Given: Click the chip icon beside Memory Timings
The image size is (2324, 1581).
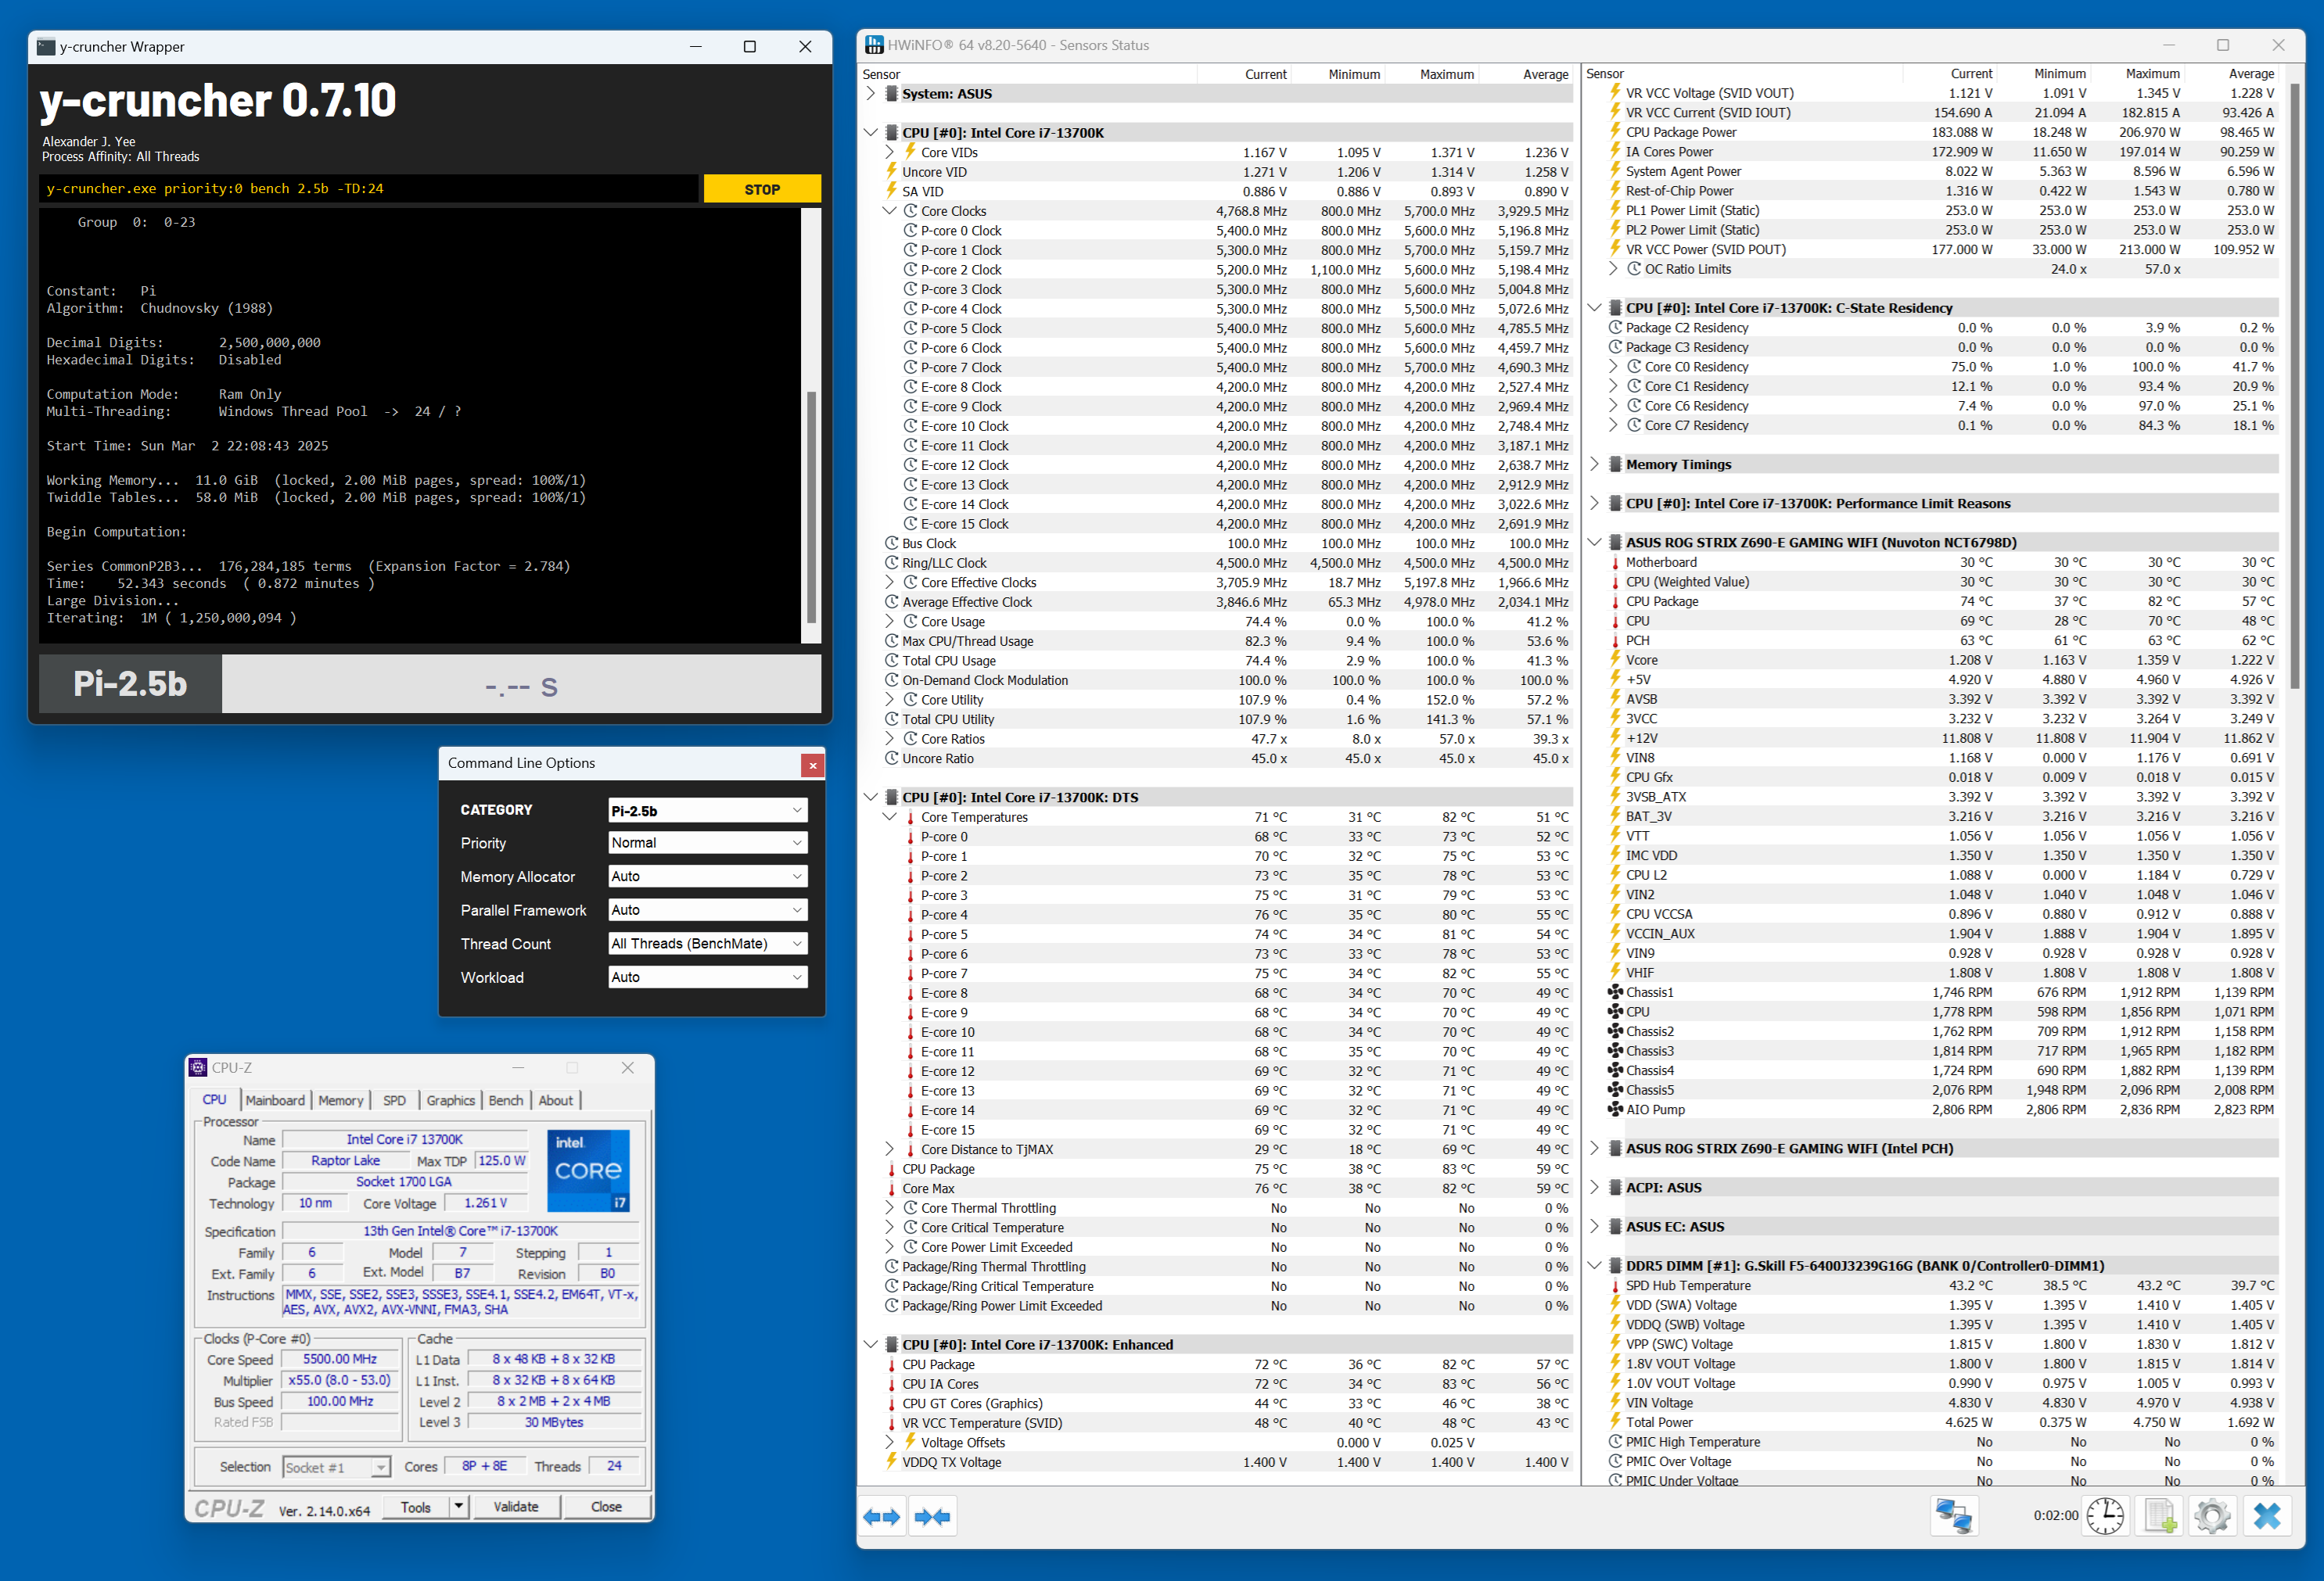Looking at the screenshot, I should tap(1615, 464).
